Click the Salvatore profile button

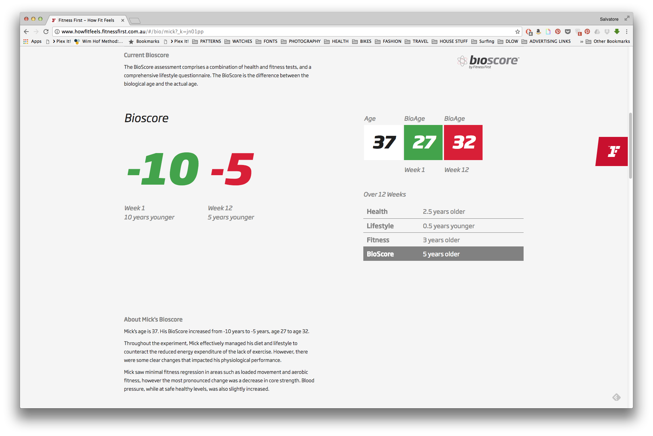(x=609, y=19)
